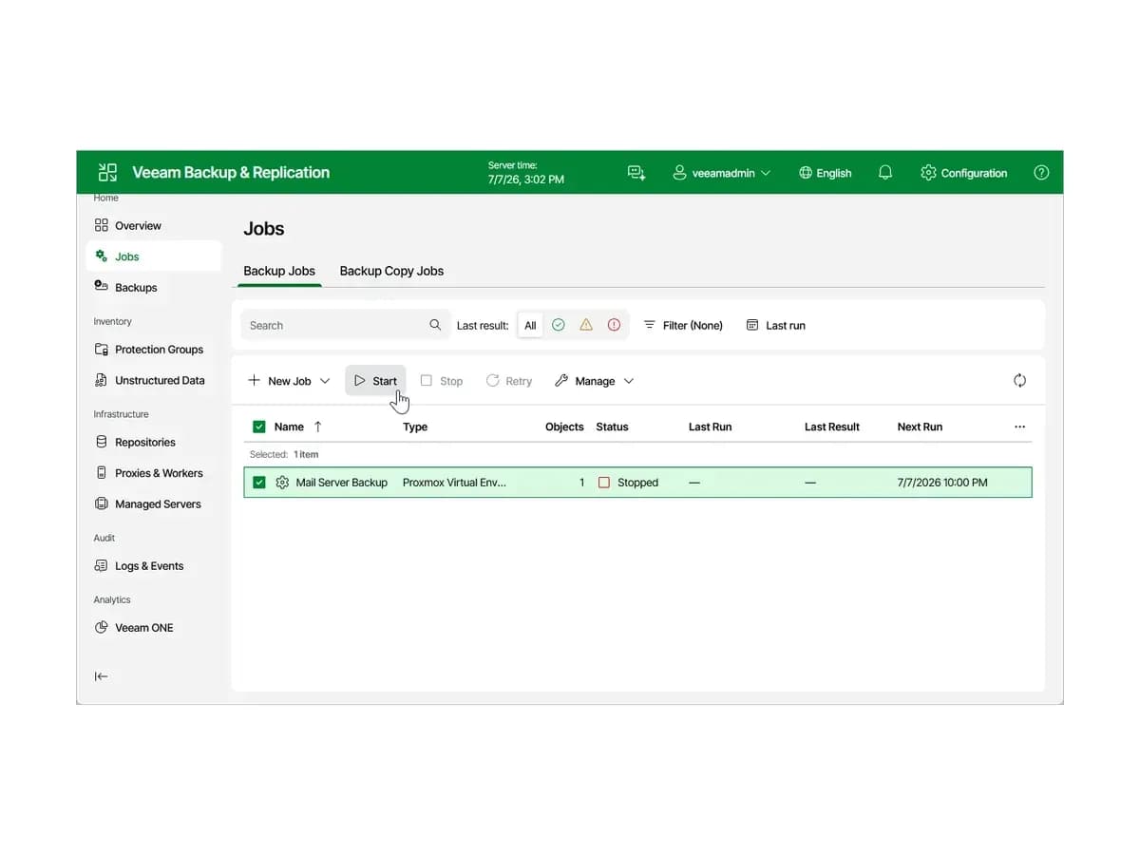This screenshot has width=1140, height=855.
Task: Click the Overview grid icon
Action: pos(102,226)
